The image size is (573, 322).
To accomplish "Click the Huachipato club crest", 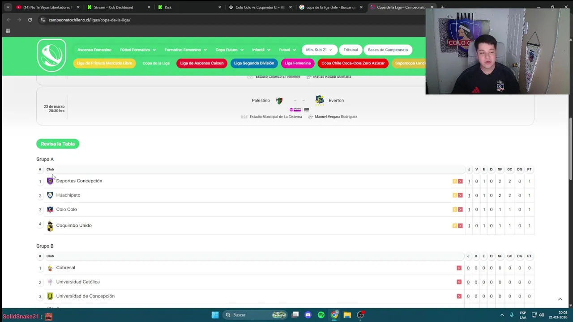I will [x=50, y=195].
